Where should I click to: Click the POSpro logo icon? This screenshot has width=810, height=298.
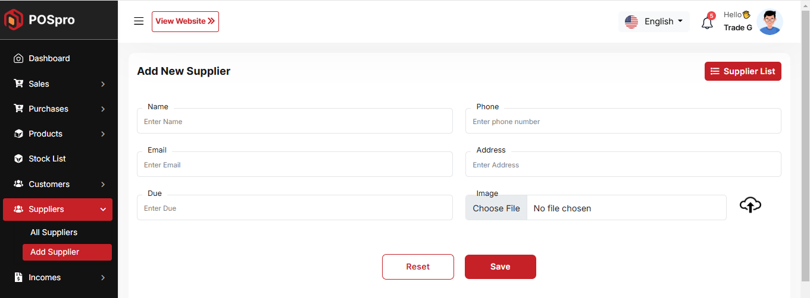14,20
